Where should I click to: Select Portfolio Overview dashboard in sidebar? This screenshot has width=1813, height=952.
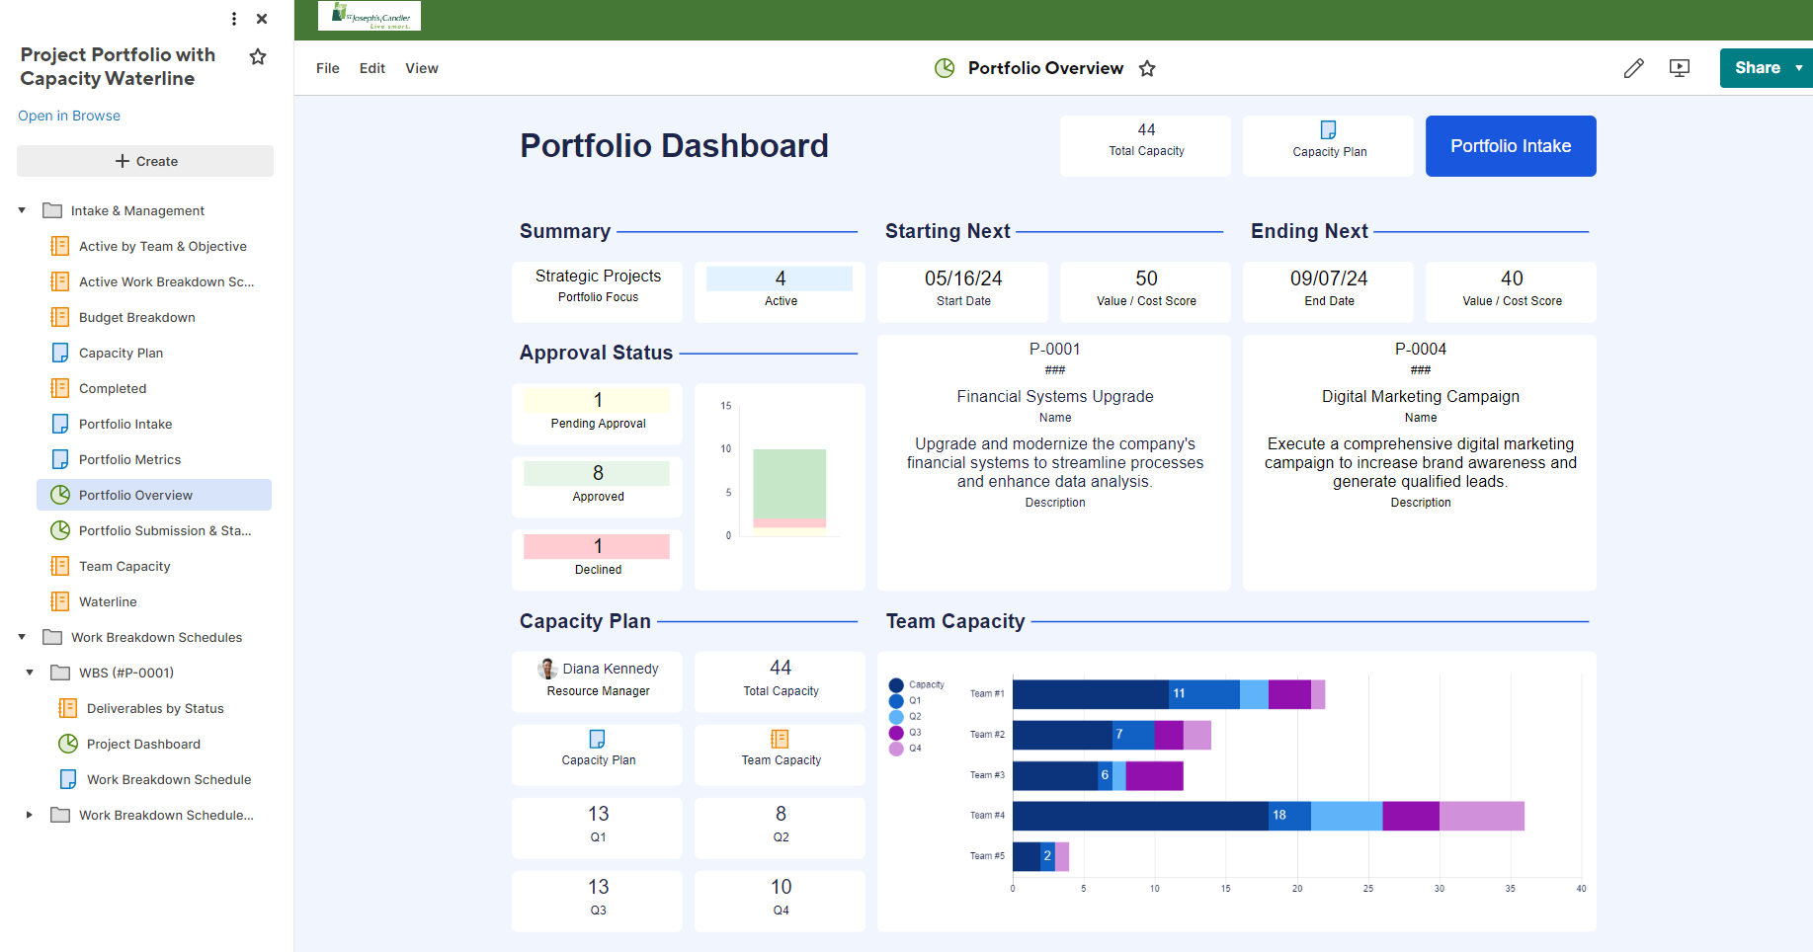(154, 495)
